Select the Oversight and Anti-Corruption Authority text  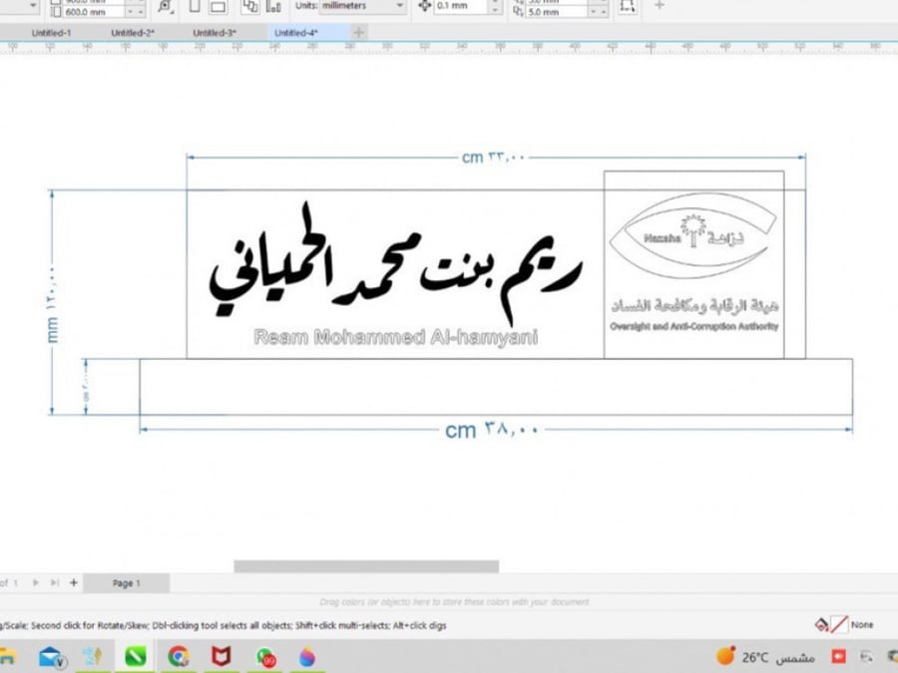coord(693,326)
